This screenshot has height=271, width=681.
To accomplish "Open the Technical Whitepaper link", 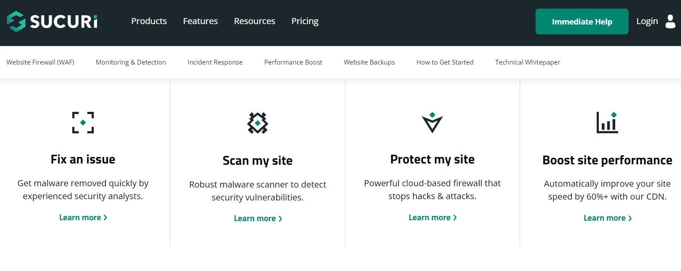I will click(x=527, y=62).
